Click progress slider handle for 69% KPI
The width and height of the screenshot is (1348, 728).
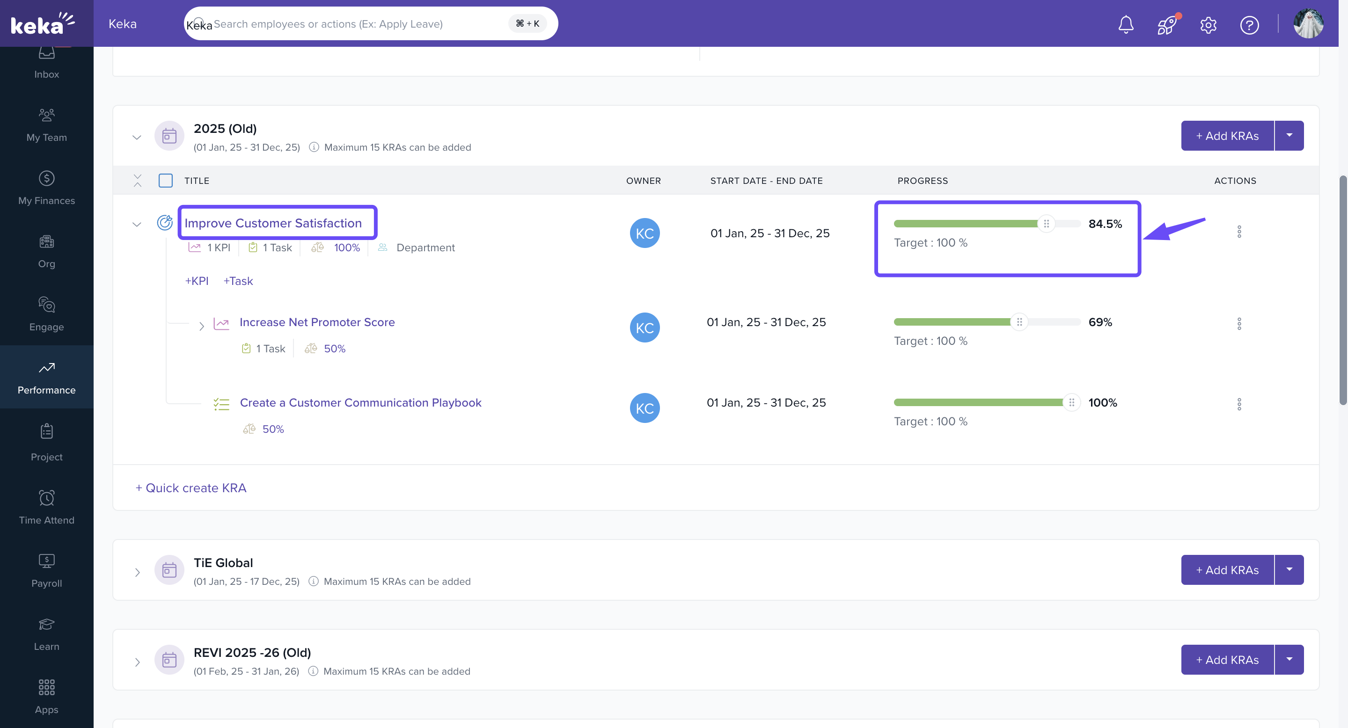pyautogui.click(x=1019, y=322)
